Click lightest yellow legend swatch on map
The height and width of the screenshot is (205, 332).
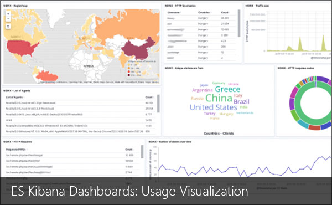pos(129,65)
